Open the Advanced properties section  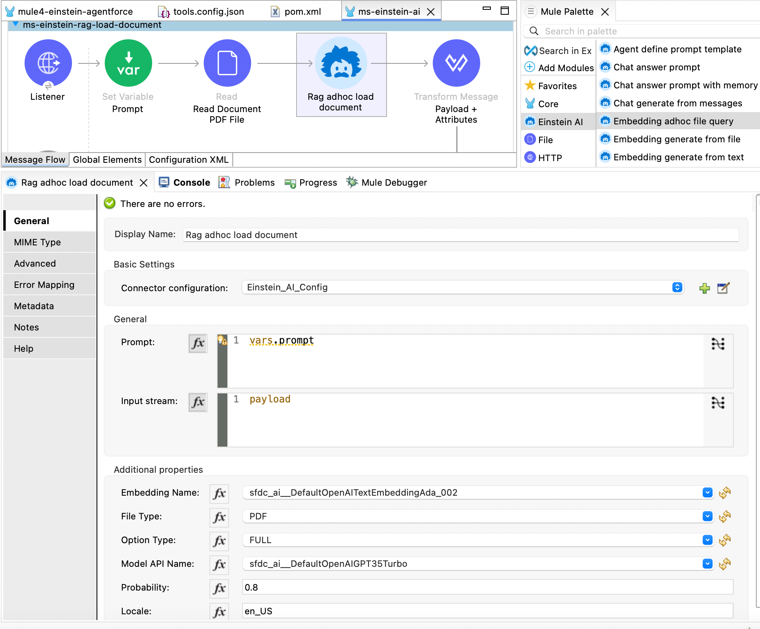[49, 263]
